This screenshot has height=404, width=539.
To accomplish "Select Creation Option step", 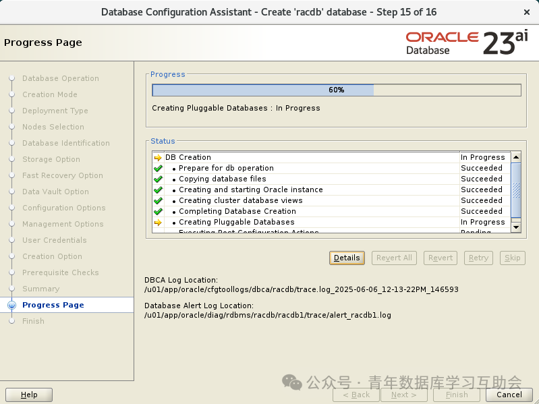I will pyautogui.click(x=52, y=256).
